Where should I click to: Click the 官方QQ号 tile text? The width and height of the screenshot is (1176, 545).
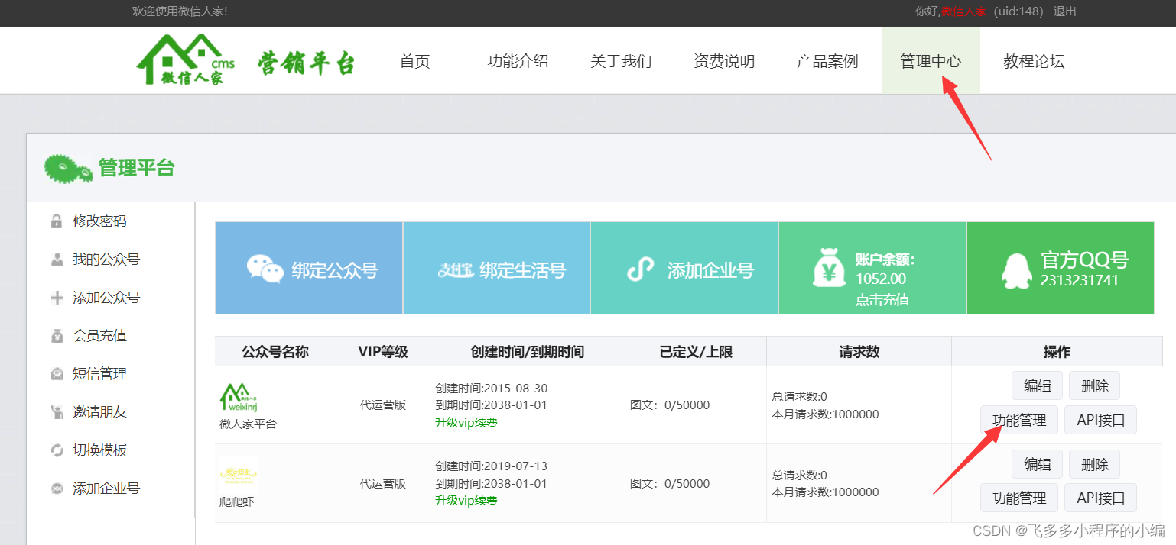[x=1084, y=260]
